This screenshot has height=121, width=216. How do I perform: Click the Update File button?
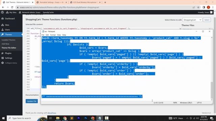pos(32,101)
